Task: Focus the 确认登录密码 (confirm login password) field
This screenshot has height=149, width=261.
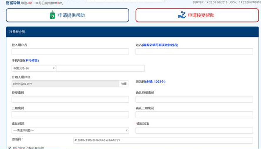Action: click(194, 99)
